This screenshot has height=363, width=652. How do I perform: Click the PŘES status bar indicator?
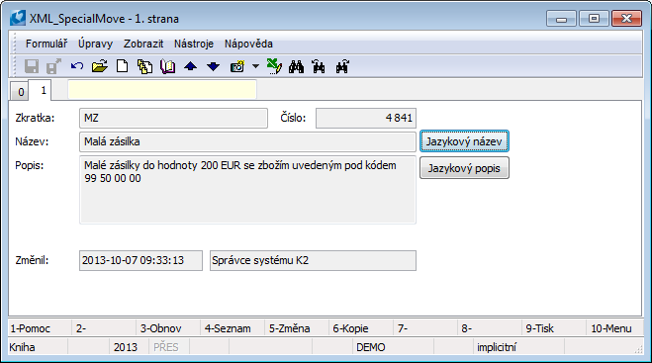click(169, 347)
